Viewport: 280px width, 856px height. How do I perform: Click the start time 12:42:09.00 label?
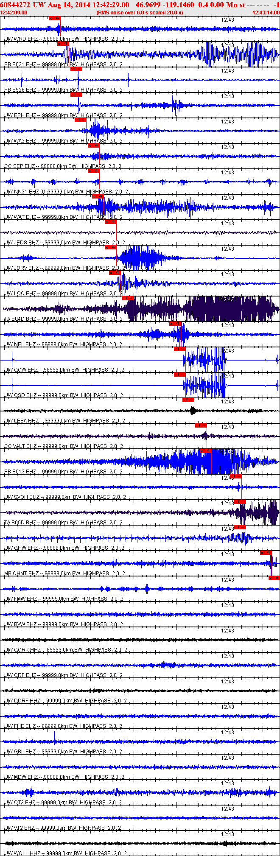tap(14, 13)
